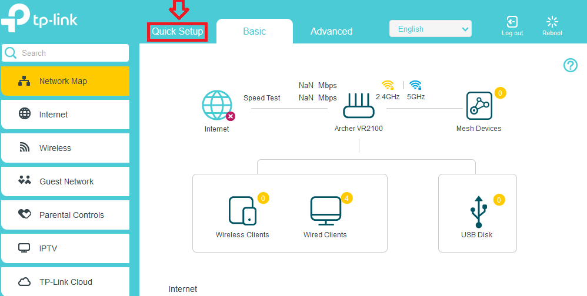Focus the Search input field
Viewport: 587px width, 296px height.
pos(65,53)
